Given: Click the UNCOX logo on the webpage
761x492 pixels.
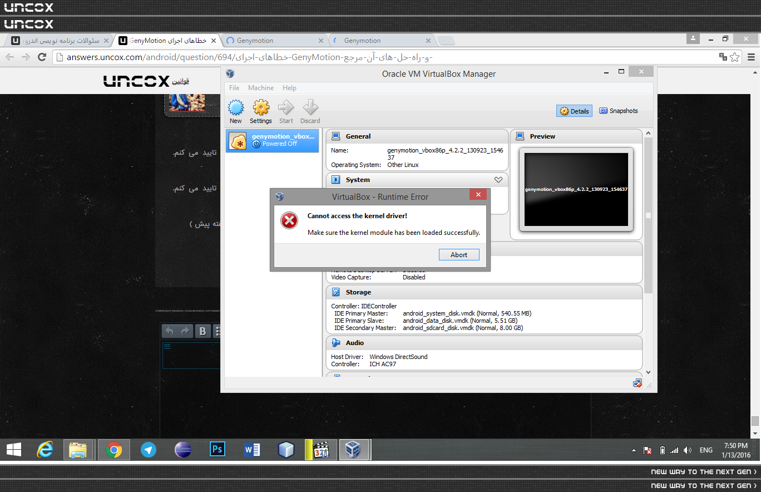Looking at the screenshot, I should 136,81.
